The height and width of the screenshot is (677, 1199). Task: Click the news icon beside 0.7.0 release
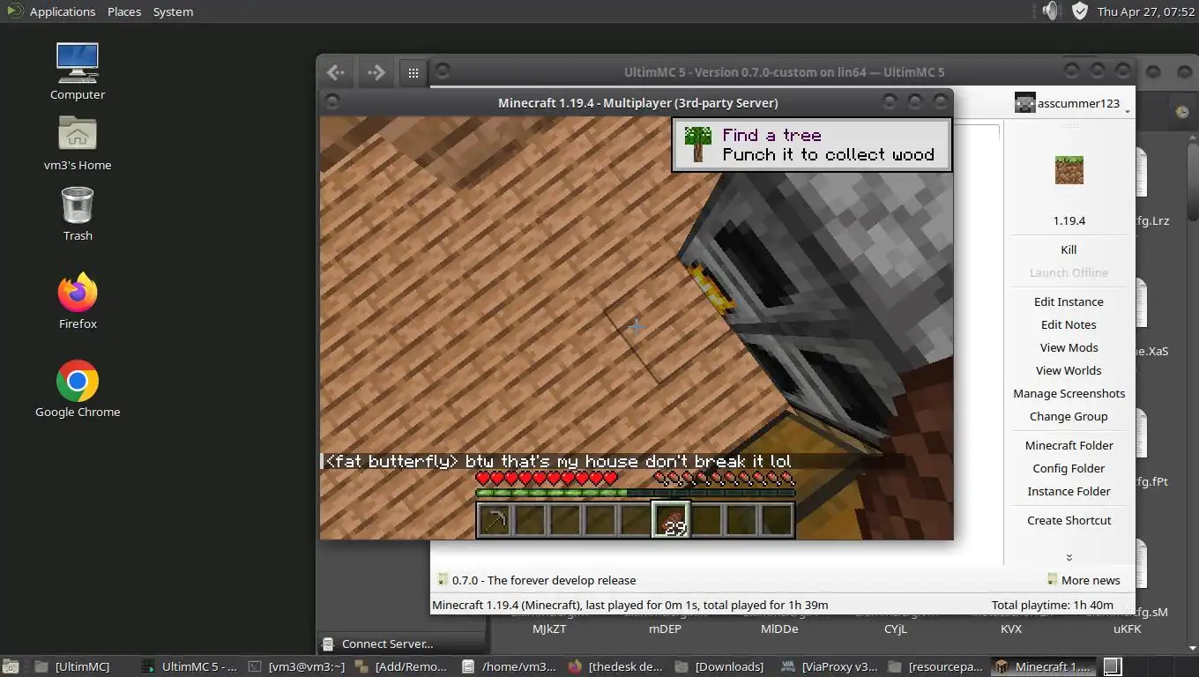442,580
